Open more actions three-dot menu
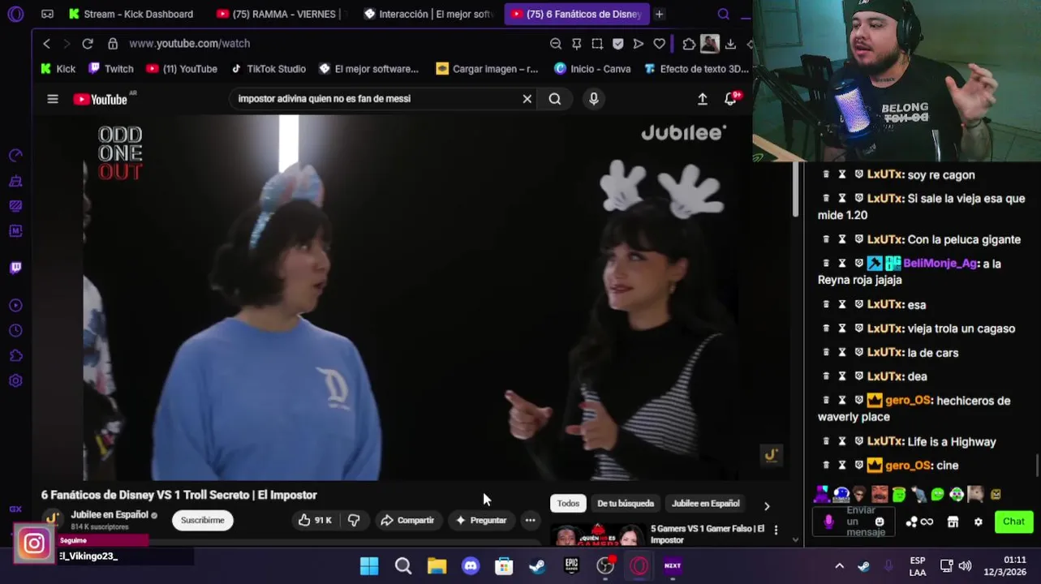The image size is (1041, 584). pos(530,520)
